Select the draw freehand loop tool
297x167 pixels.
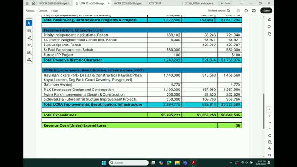click(29, 45)
